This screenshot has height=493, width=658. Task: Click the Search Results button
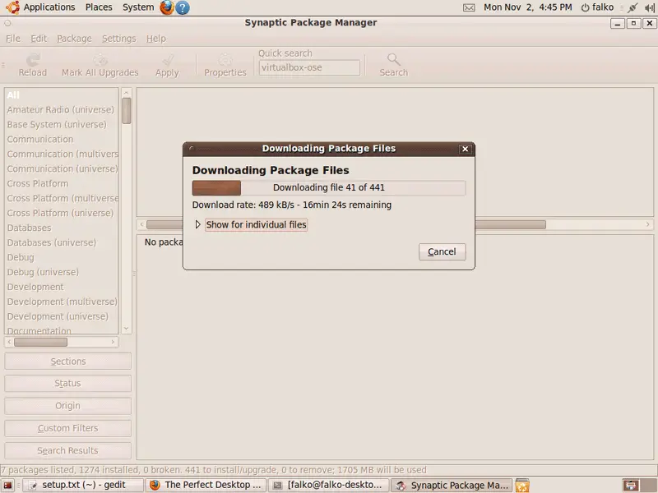(68, 450)
